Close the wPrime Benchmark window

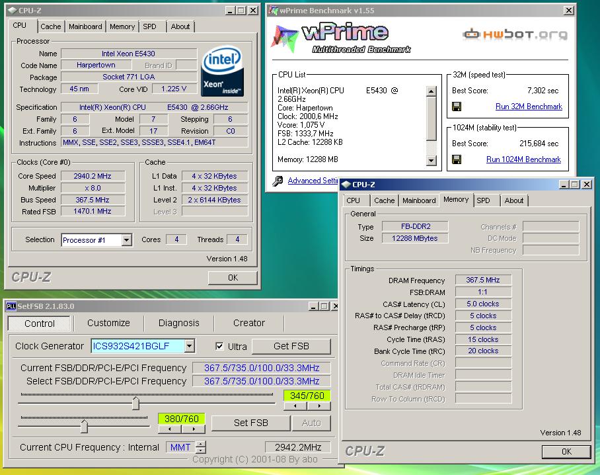click(x=569, y=11)
